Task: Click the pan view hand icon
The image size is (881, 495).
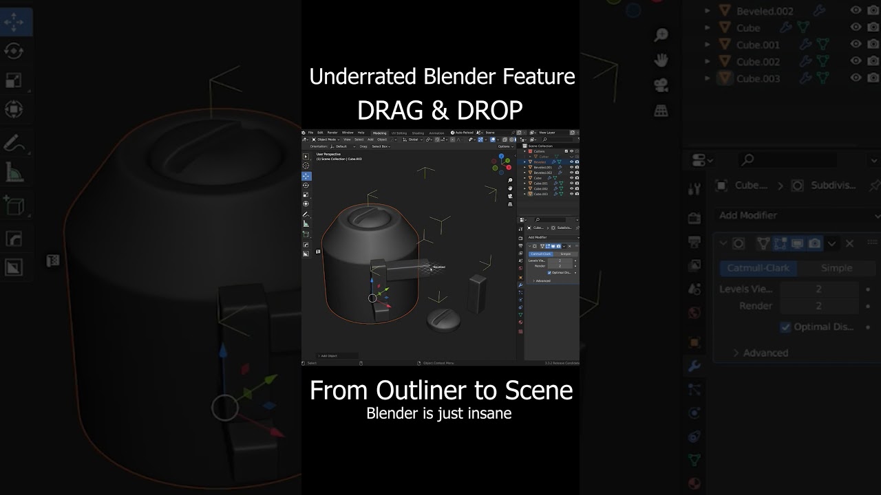Action: pyautogui.click(x=510, y=188)
